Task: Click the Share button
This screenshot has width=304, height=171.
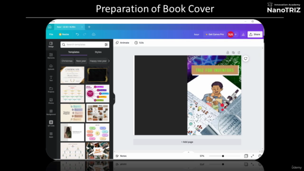Action: (255, 34)
